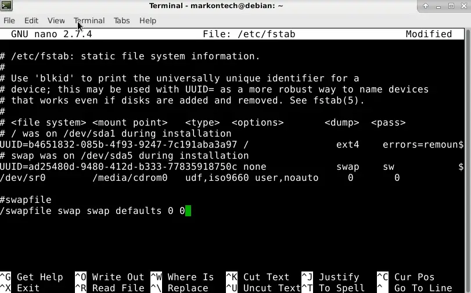
Task: Click the '<dump>' column header
Action: click(342, 123)
